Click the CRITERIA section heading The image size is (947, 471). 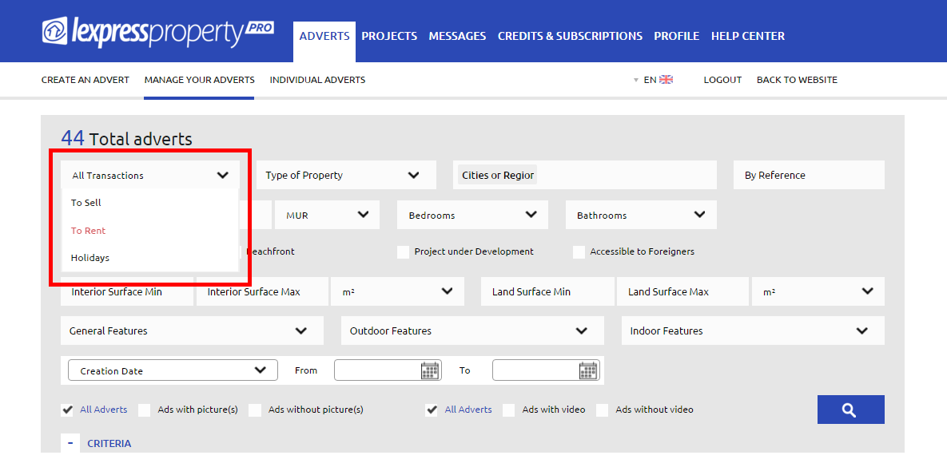click(109, 444)
